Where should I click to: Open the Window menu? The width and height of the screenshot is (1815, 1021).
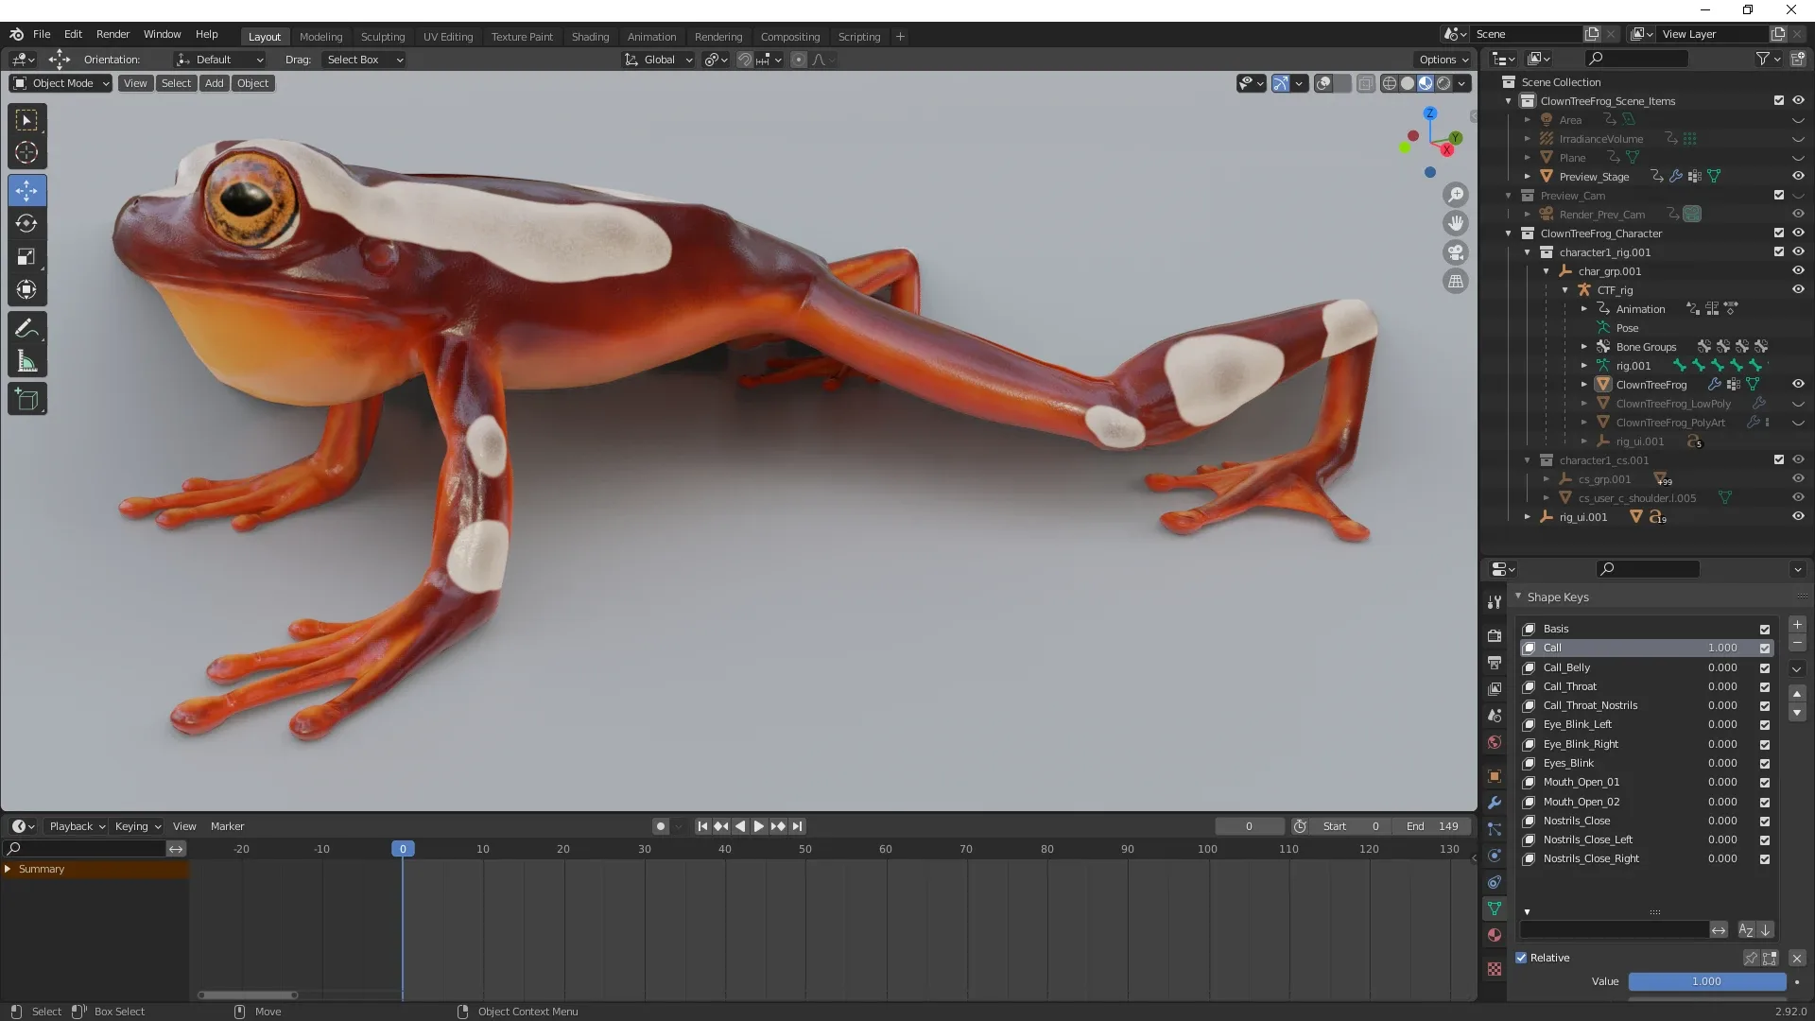point(162,34)
